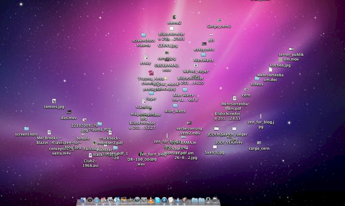Select the das.mov movie file

(x=69, y=112)
